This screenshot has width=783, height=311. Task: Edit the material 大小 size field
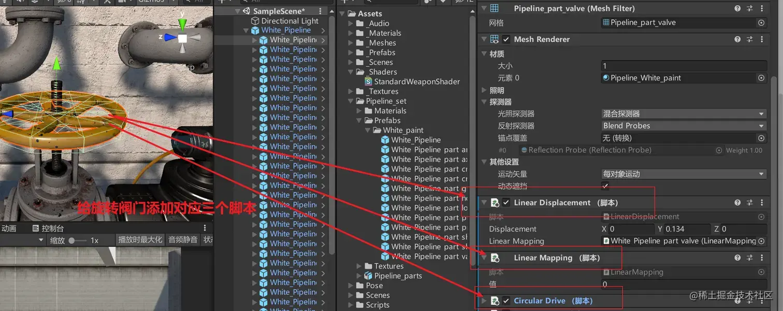coord(684,66)
